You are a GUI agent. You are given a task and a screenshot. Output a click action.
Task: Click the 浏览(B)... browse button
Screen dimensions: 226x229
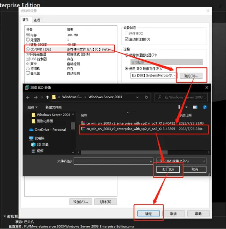tap(191, 76)
